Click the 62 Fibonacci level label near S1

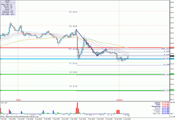click(x=167, y=64)
